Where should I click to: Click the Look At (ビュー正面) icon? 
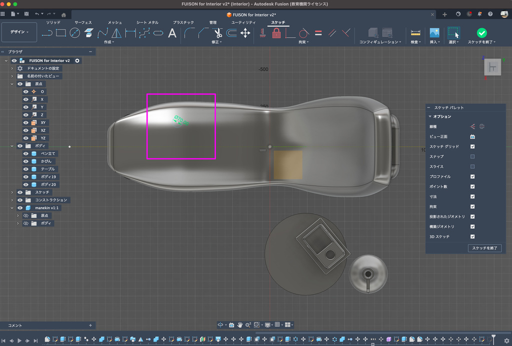click(472, 136)
